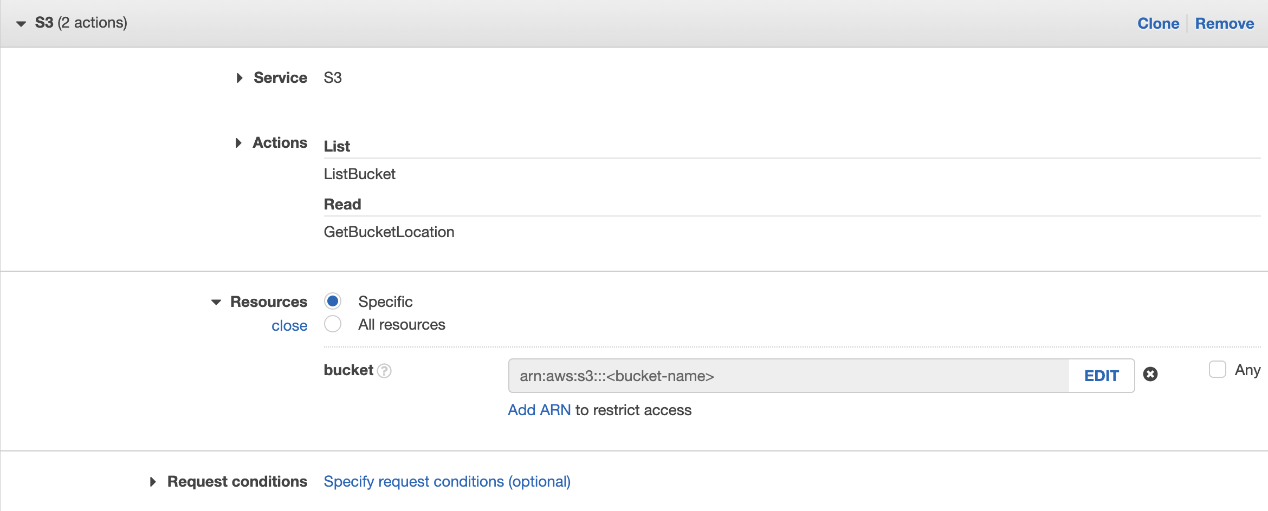Click Remove to delete the S3 statement
Image resolution: width=1268 pixels, height=511 pixels.
tap(1224, 23)
